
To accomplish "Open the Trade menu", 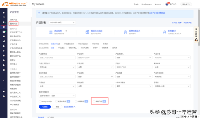I will (x=136, y=4).
